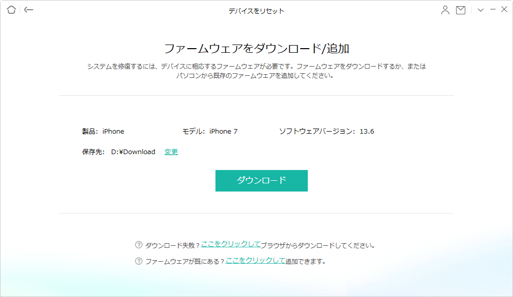Click the モデル iPhone 7 label
Screen dimensions: 513x297
(x=211, y=131)
